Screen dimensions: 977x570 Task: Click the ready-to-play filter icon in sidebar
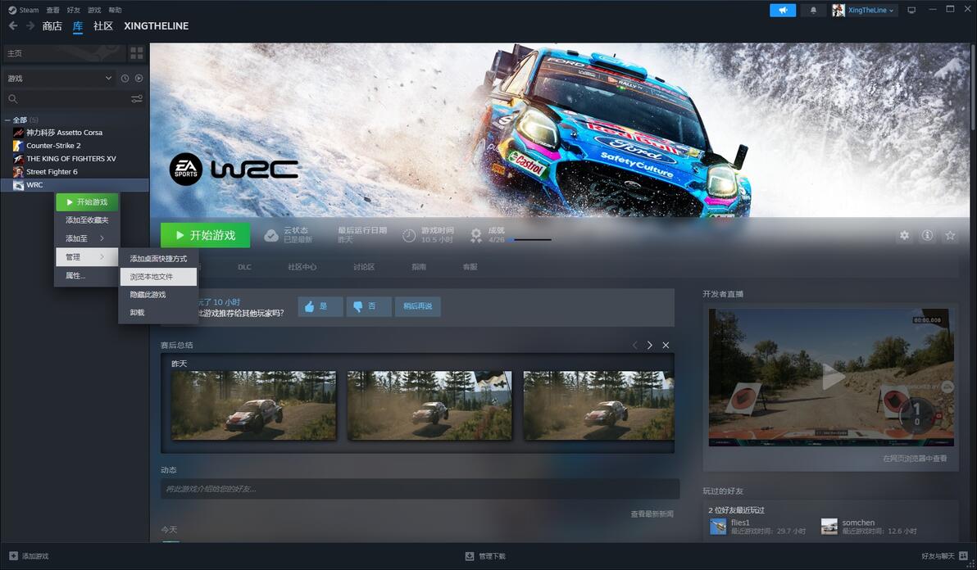pyautogui.click(x=139, y=79)
